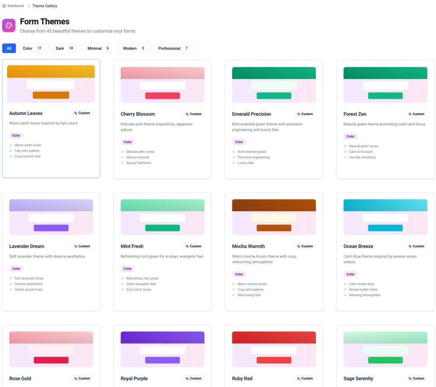This screenshot has width=436, height=387.
Task: Open the Modern themes filter
Action: pyautogui.click(x=135, y=49)
